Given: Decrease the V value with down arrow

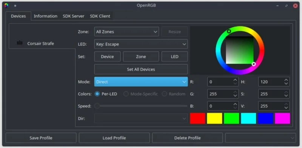Looking at the screenshot, I should point(286,108).
